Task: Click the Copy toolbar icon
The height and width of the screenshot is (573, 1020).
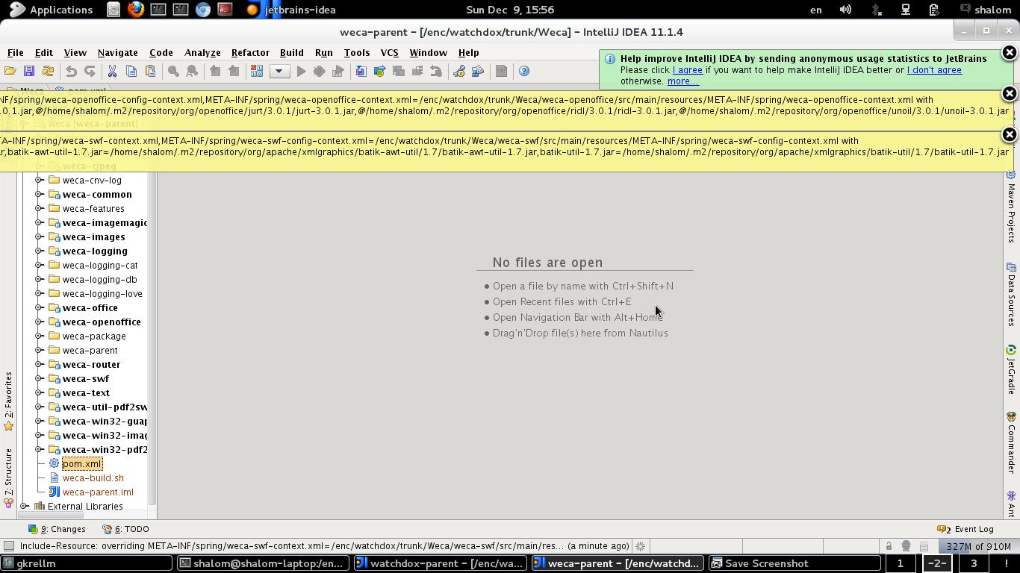Action: tap(131, 71)
